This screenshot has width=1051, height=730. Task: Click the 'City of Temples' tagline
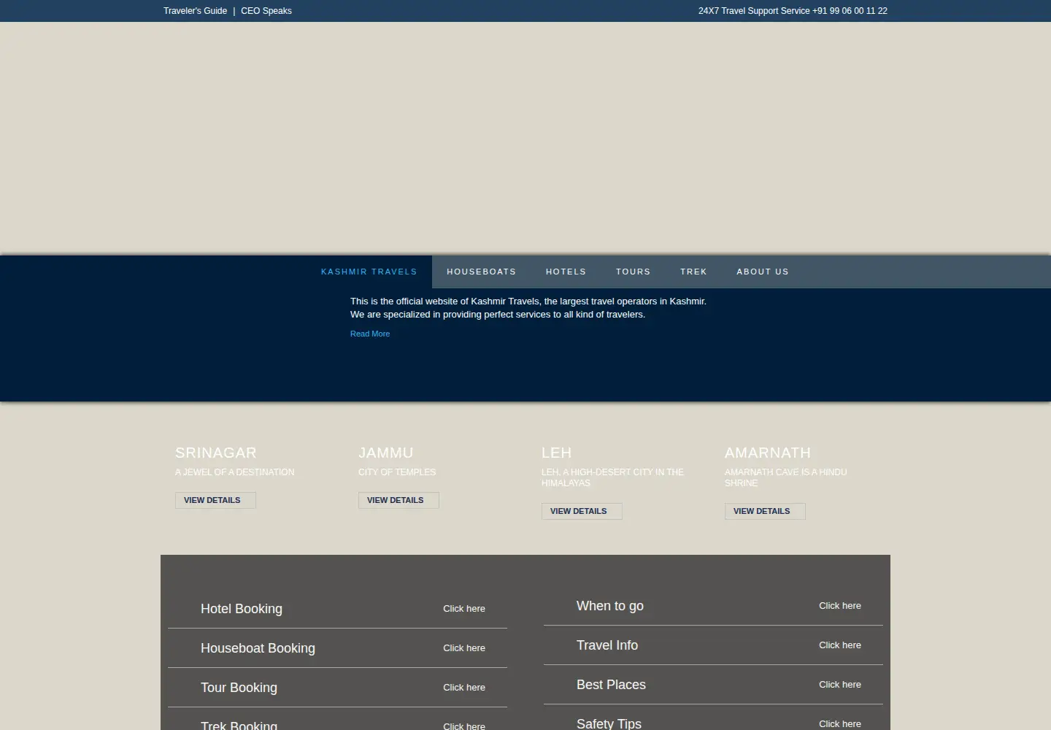pos(397,472)
